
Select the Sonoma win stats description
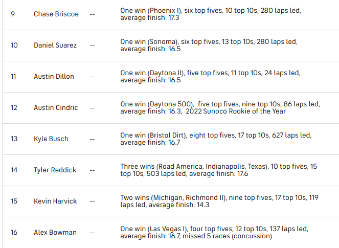pos(209,45)
